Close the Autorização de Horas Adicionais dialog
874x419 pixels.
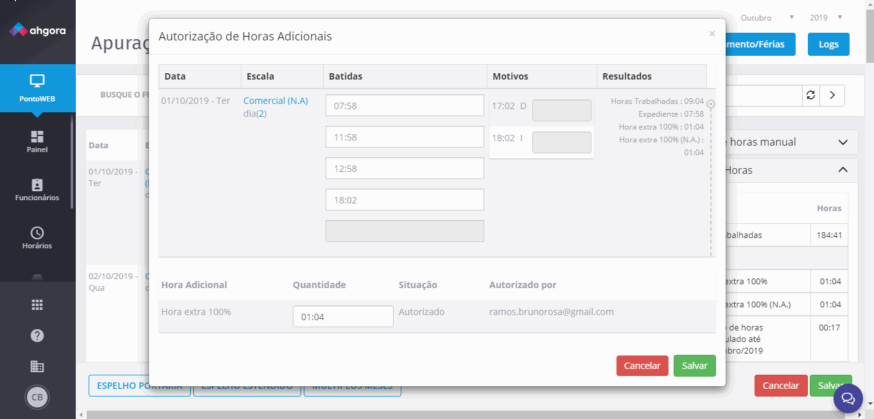[712, 34]
